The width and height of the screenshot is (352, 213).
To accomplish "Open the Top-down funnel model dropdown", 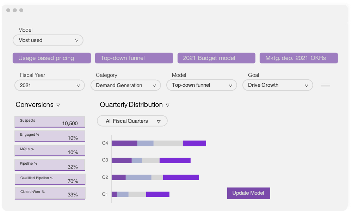I will coord(202,85).
